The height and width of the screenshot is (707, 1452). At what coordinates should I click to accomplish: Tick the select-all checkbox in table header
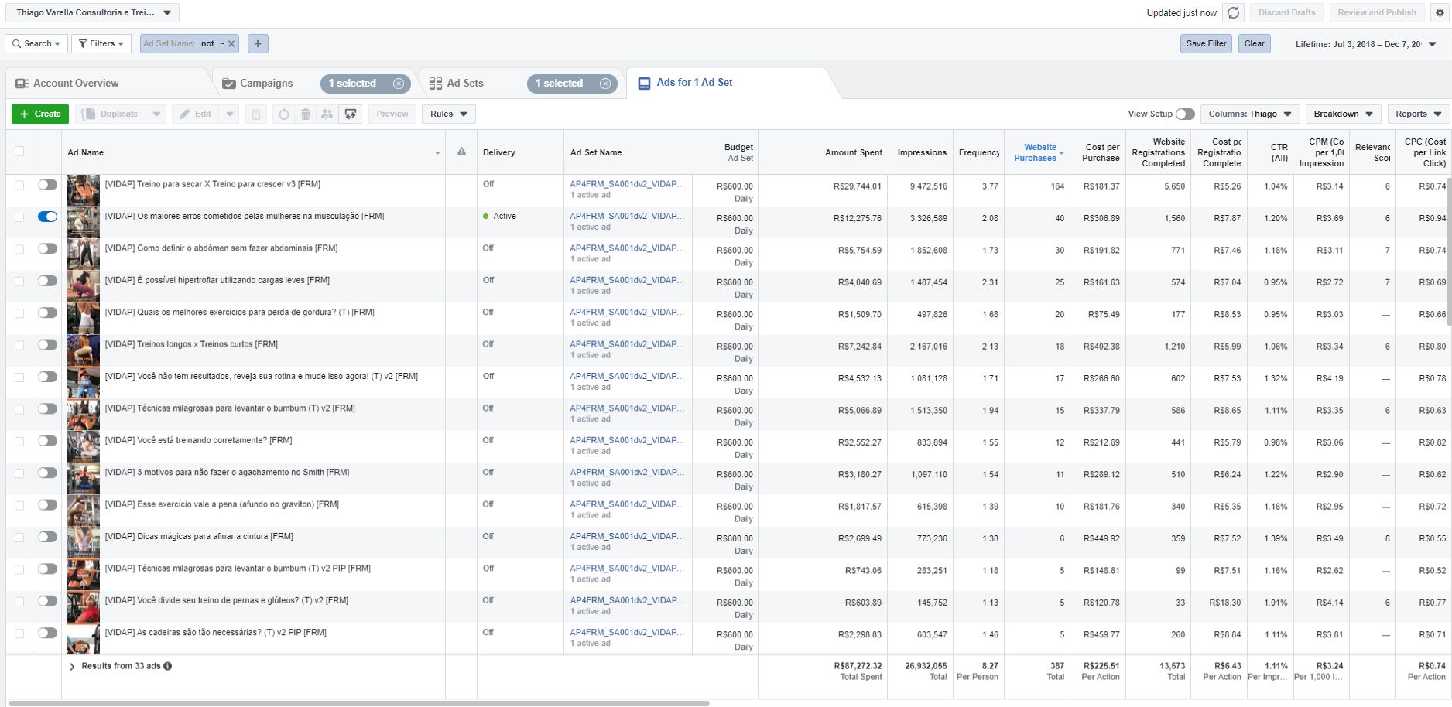click(x=19, y=152)
